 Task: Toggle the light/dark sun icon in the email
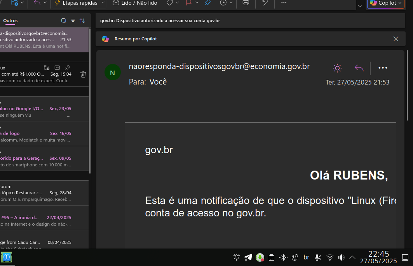337,68
